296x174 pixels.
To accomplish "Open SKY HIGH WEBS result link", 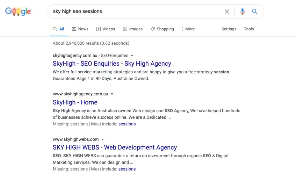I will [x=115, y=147].
